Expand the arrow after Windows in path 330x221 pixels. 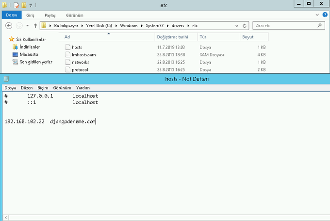coord(142,26)
